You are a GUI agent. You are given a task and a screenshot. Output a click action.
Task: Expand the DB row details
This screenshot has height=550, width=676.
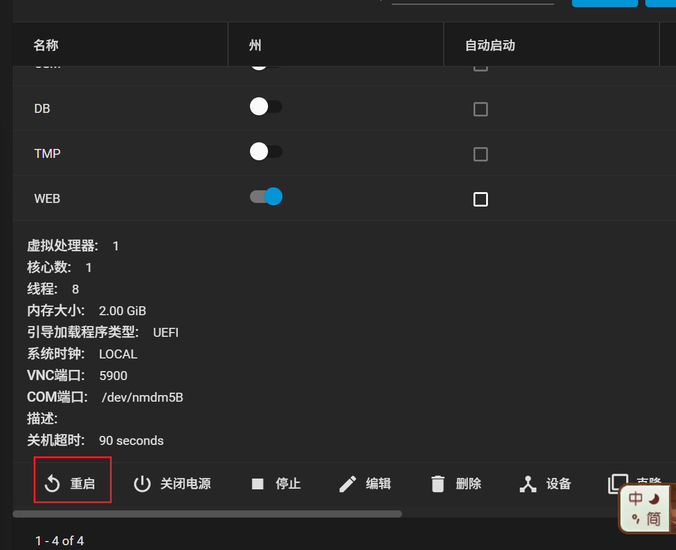click(x=42, y=109)
